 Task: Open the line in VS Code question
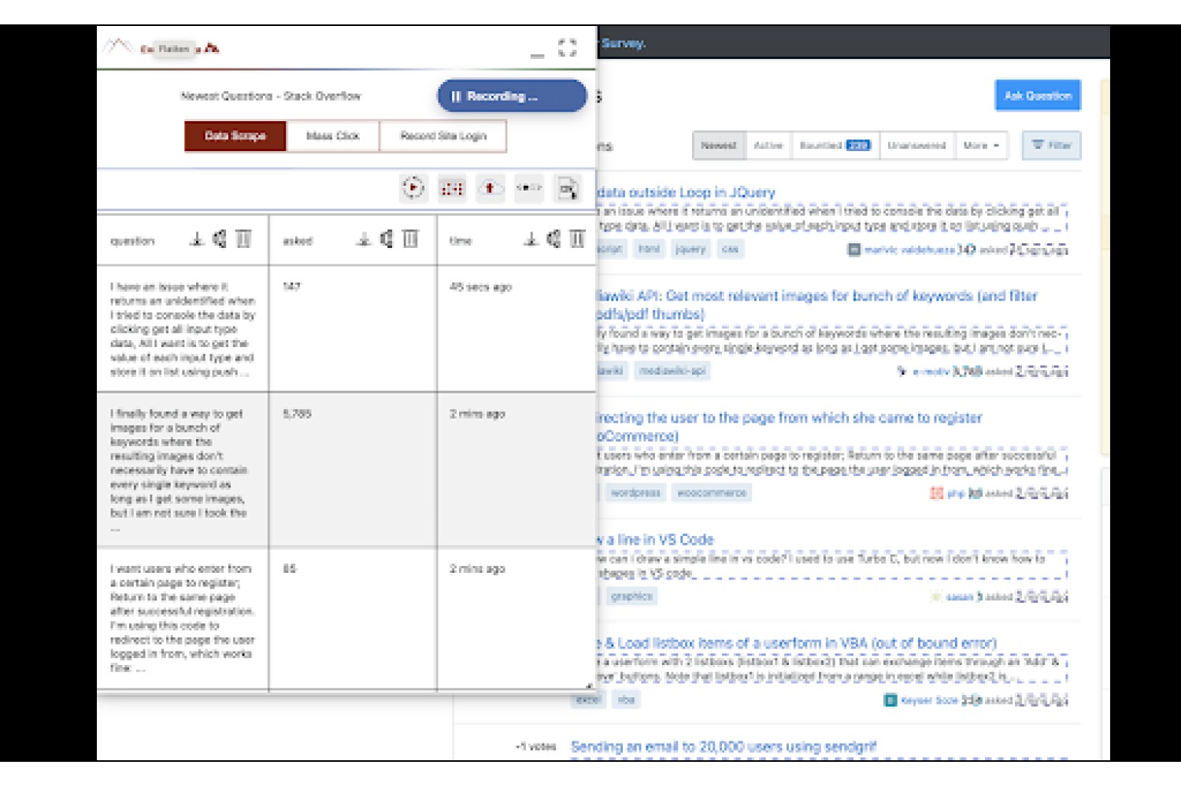click(655, 540)
